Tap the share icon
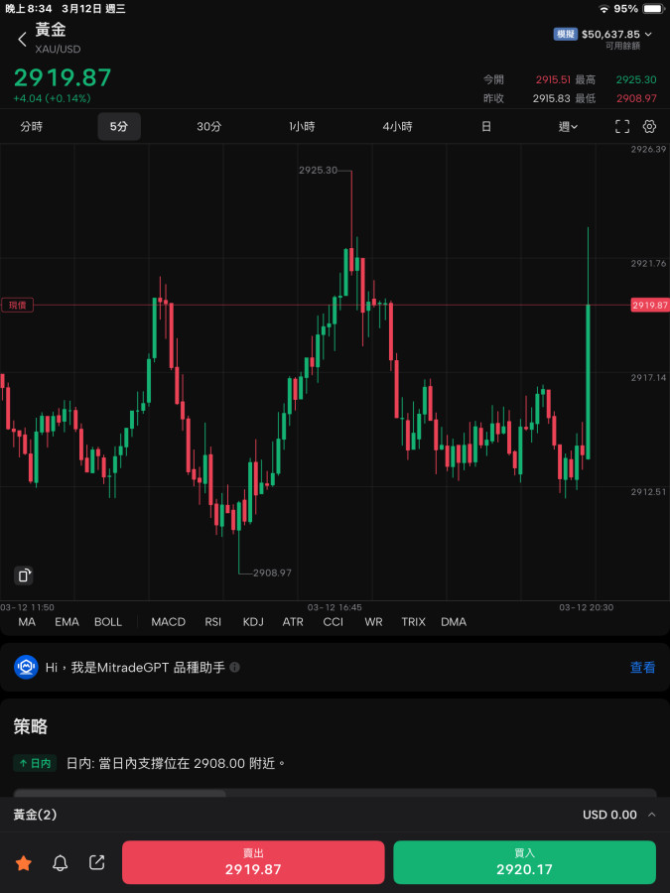This screenshot has width=670, height=893. 97,862
